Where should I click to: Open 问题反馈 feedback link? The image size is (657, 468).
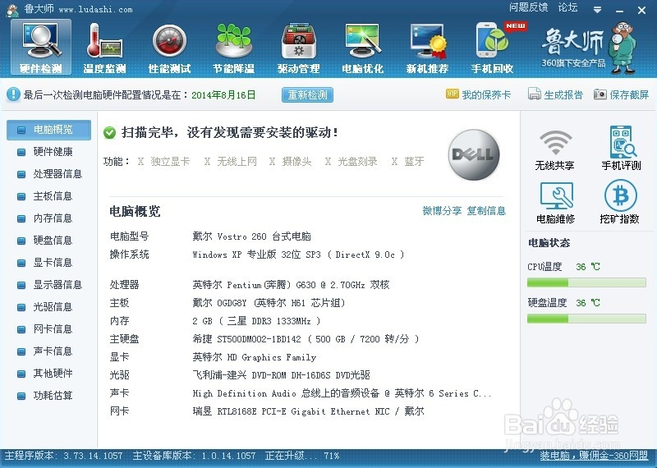528,7
